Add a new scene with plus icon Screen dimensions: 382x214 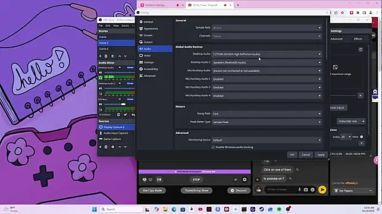[100, 56]
